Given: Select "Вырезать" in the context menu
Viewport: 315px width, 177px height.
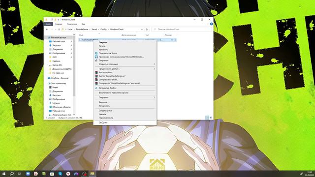Looking at the screenshot, I should [x=103, y=102].
